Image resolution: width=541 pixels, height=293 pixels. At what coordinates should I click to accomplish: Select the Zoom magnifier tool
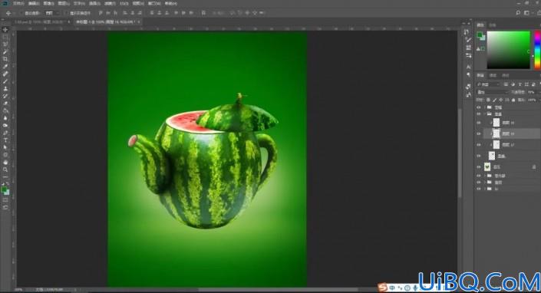point(5,170)
